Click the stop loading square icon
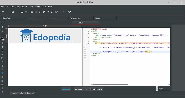This screenshot has width=185, height=98. 26,12
